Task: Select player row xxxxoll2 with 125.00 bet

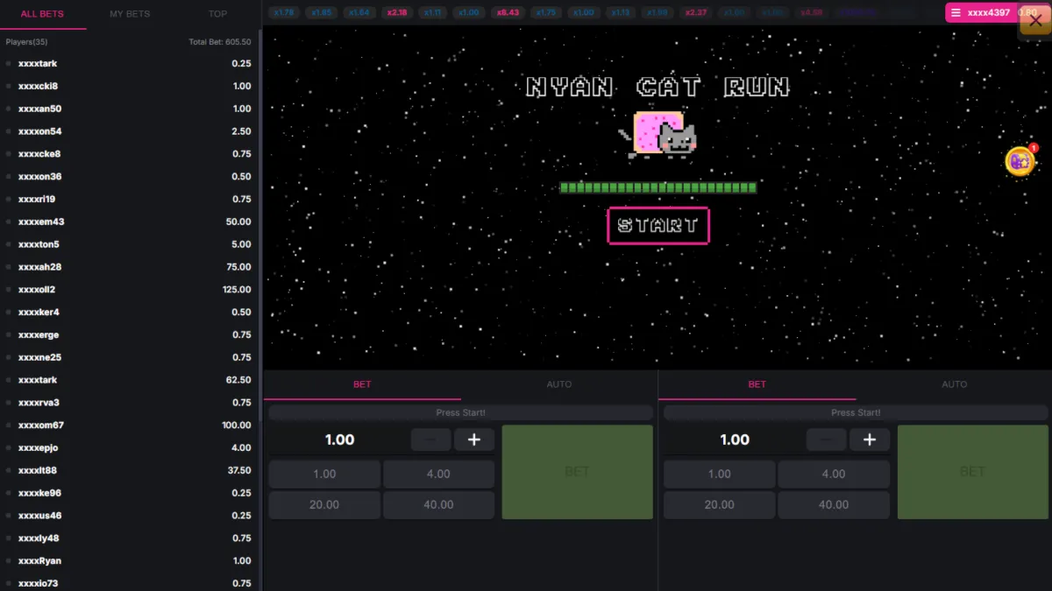Action: pyautogui.click(x=129, y=290)
